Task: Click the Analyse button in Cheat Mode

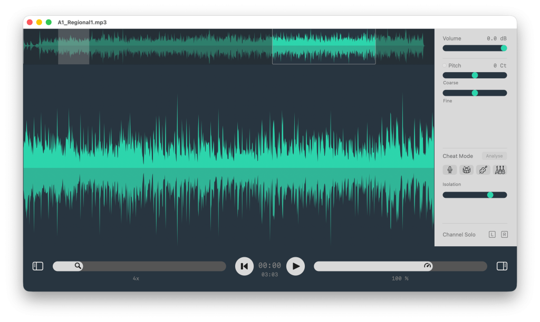Action: tap(494, 156)
